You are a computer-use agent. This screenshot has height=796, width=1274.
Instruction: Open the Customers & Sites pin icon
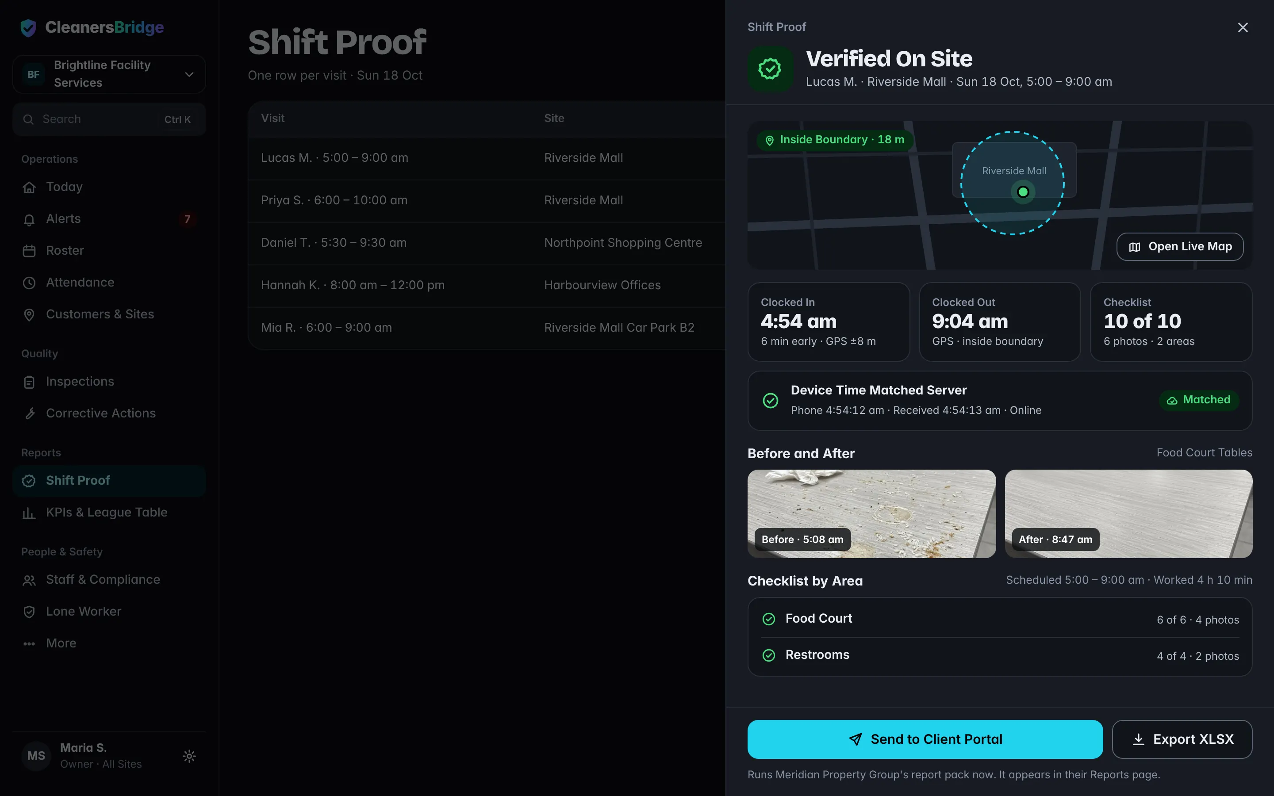point(30,315)
